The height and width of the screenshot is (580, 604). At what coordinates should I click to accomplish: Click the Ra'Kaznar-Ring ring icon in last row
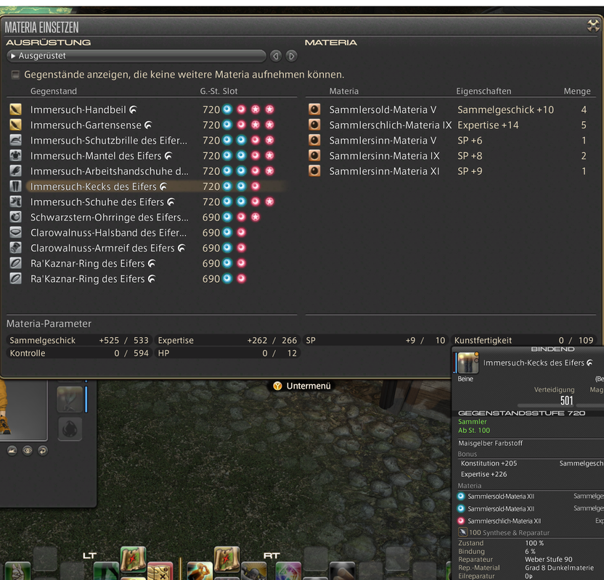coord(15,279)
